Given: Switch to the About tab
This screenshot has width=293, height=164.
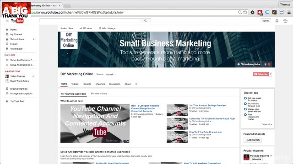Looking at the screenshot, I should (128, 84).
